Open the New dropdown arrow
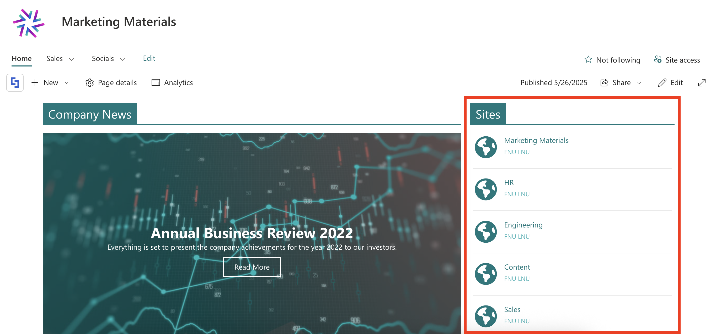 67,83
